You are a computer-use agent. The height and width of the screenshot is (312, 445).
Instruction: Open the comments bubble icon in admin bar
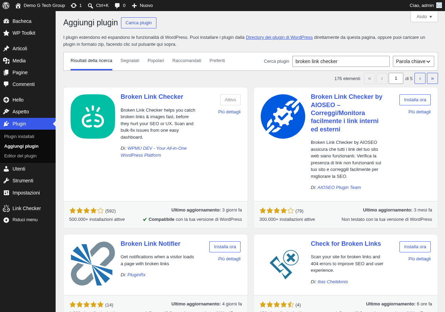[118, 6]
